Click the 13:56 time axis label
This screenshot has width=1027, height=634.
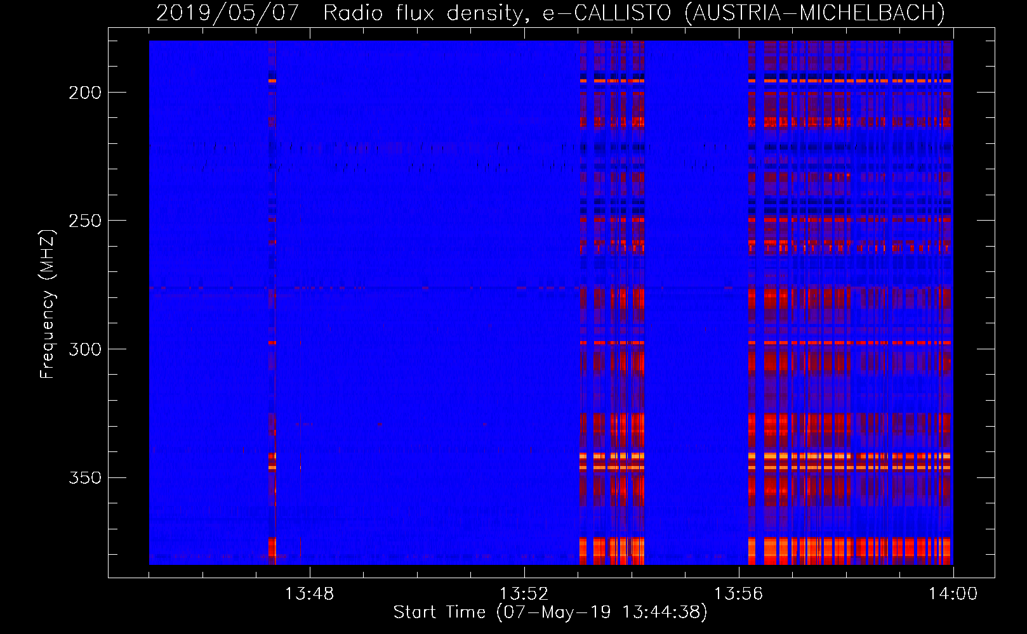(x=738, y=594)
